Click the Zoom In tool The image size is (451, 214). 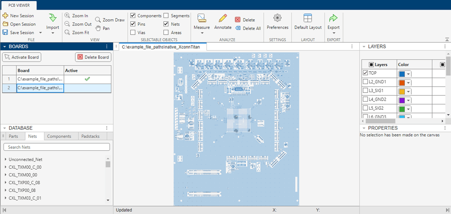[67, 16]
